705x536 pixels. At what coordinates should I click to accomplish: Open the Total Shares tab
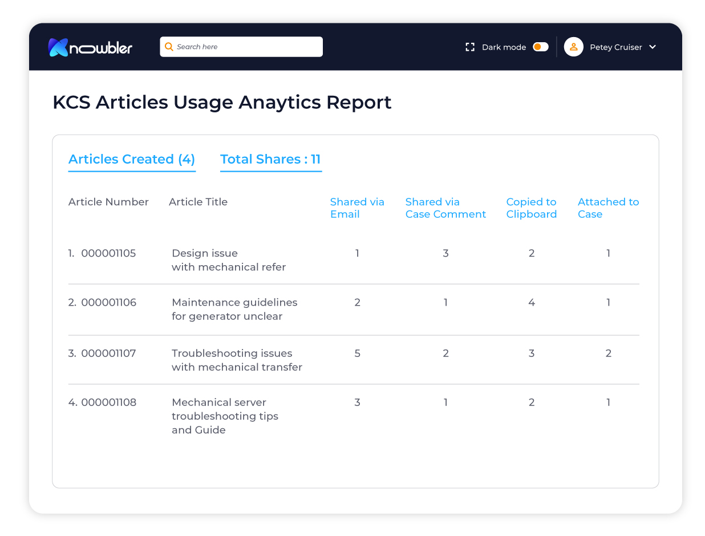click(271, 159)
